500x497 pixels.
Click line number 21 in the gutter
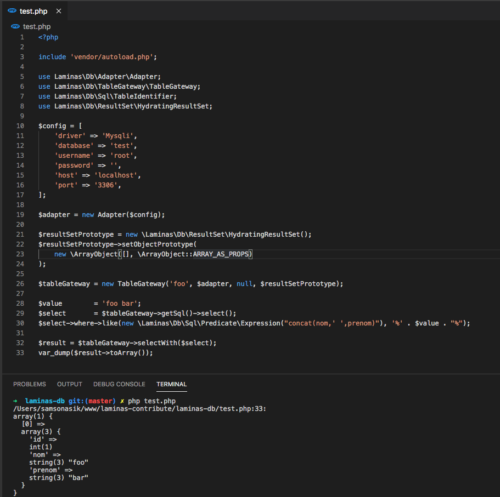20,234
